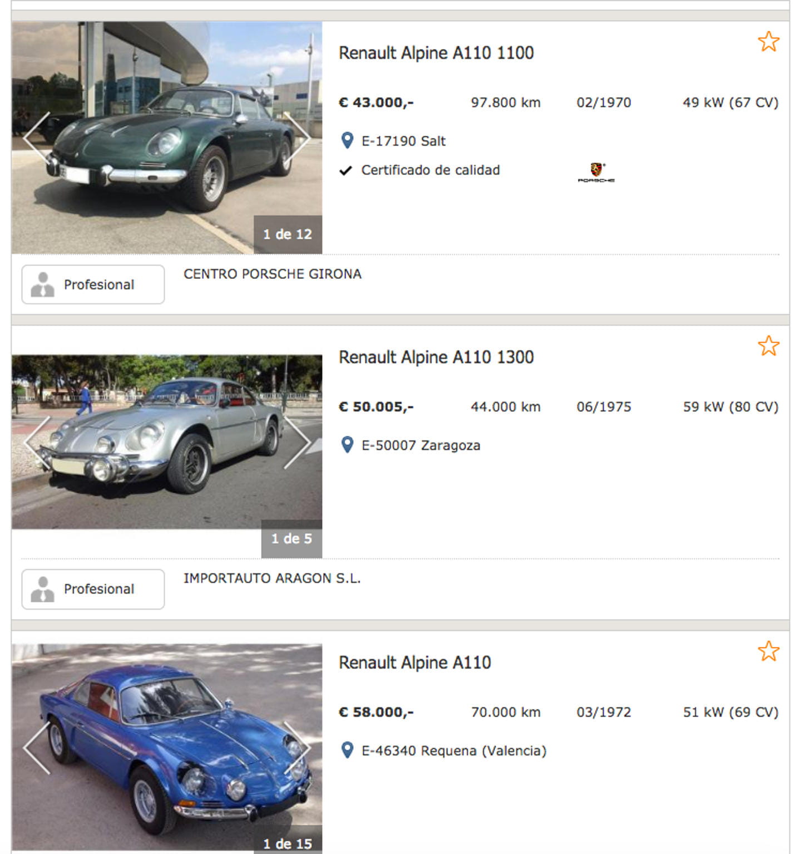Open the silver Alpine A110 1300 photo
This screenshot has height=854, width=801.
pos(167,442)
